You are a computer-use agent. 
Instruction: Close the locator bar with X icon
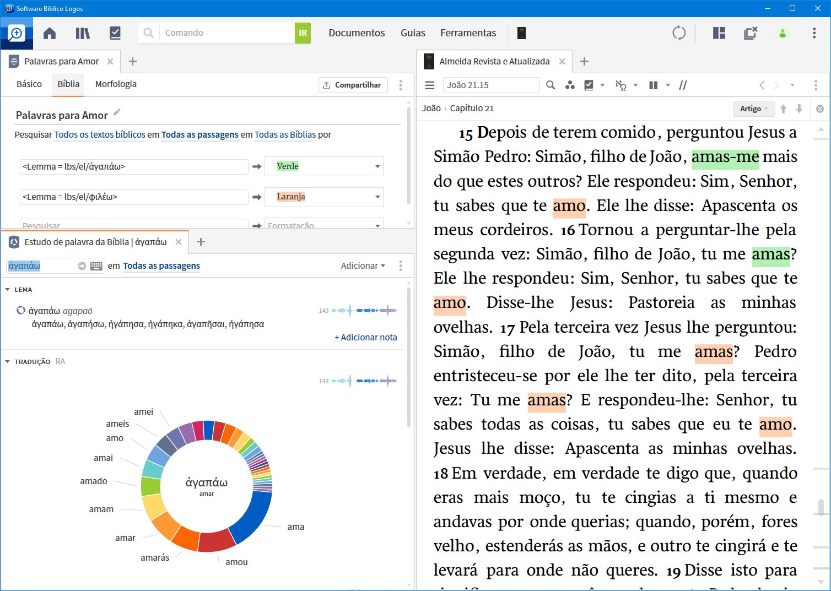tap(820, 109)
